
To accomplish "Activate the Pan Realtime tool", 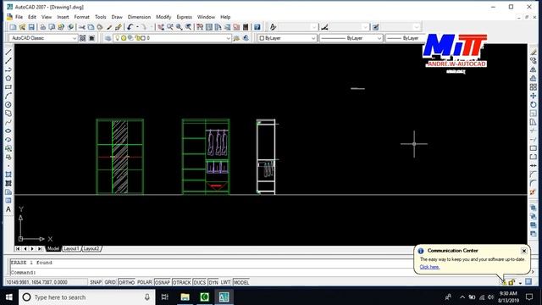I will point(161,27).
